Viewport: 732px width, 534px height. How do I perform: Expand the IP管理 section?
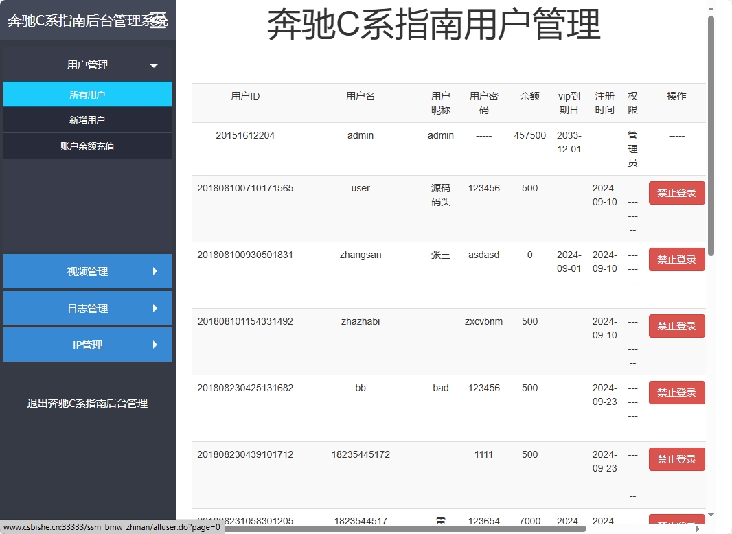pos(87,345)
